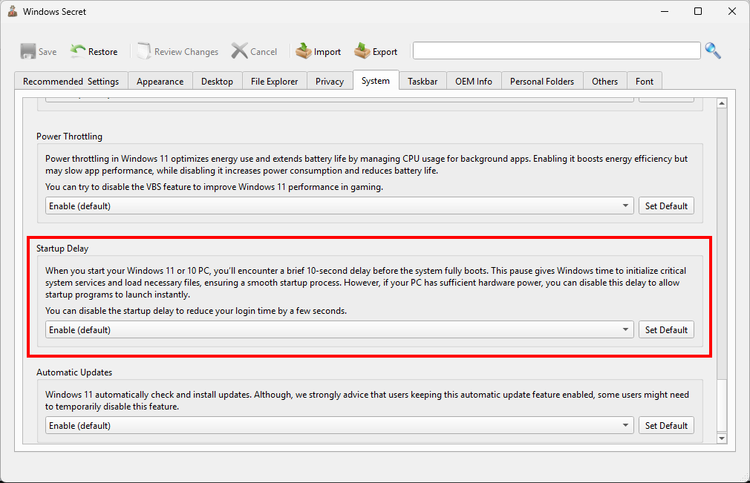Click the scrollbar up arrow

[722, 103]
